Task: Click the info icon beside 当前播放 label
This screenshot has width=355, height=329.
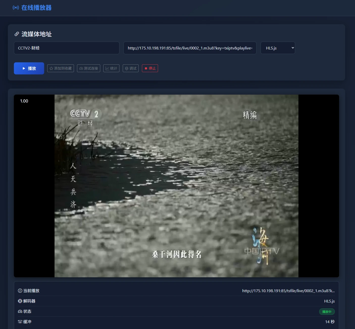Action: tap(20, 291)
